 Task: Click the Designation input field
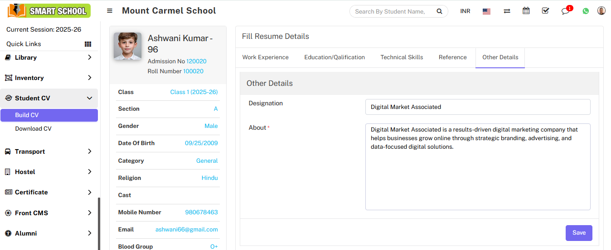click(x=477, y=107)
